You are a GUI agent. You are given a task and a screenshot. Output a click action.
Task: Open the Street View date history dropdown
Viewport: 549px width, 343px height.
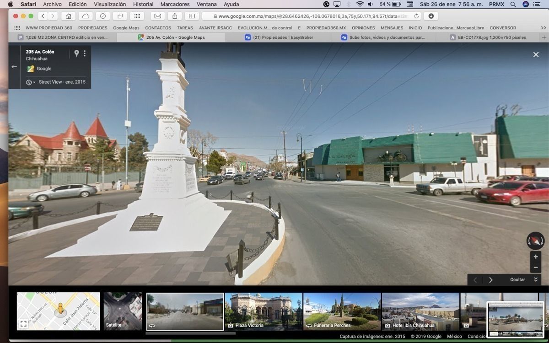tap(31, 82)
